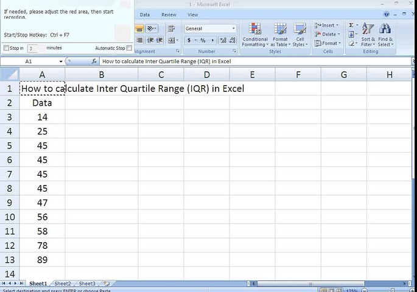This screenshot has height=292, width=417.
Task: Click the Fill down icon
Action: pos(351,34)
